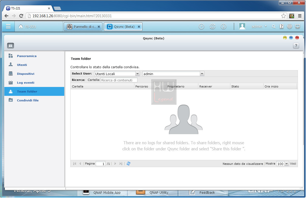Go to the TS-221 home desktop button

27,27
